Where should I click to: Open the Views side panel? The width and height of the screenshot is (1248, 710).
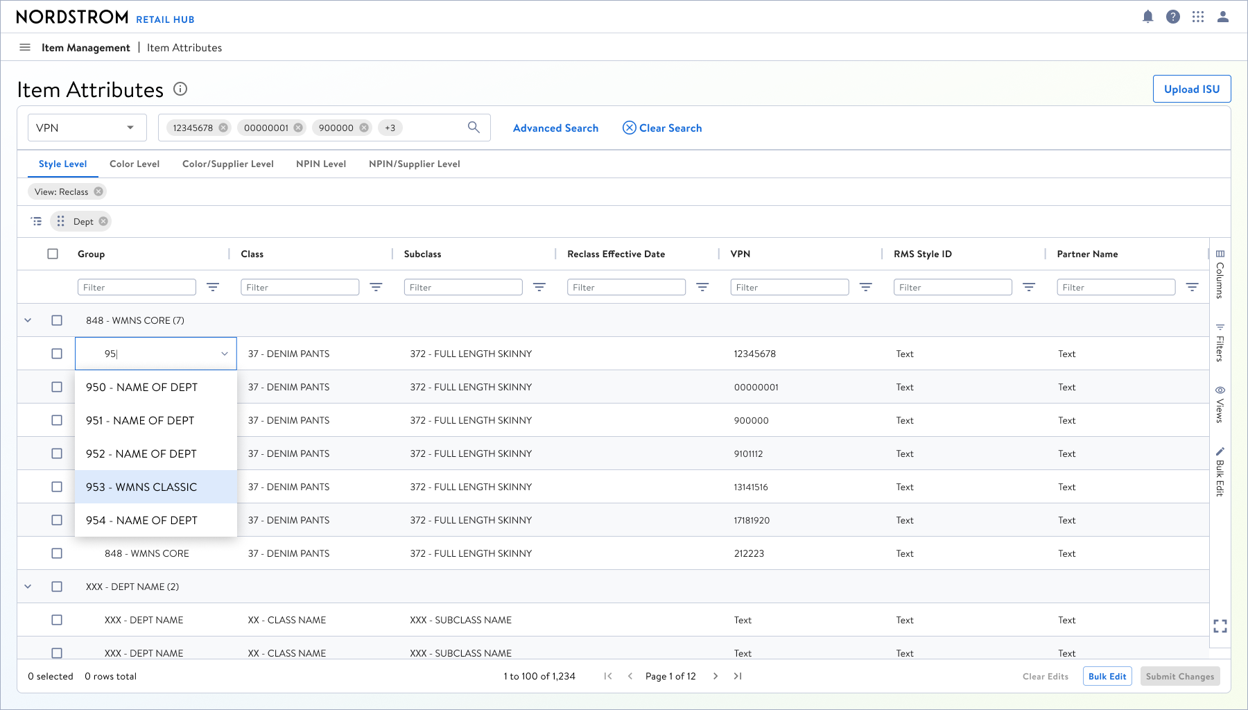click(1220, 404)
